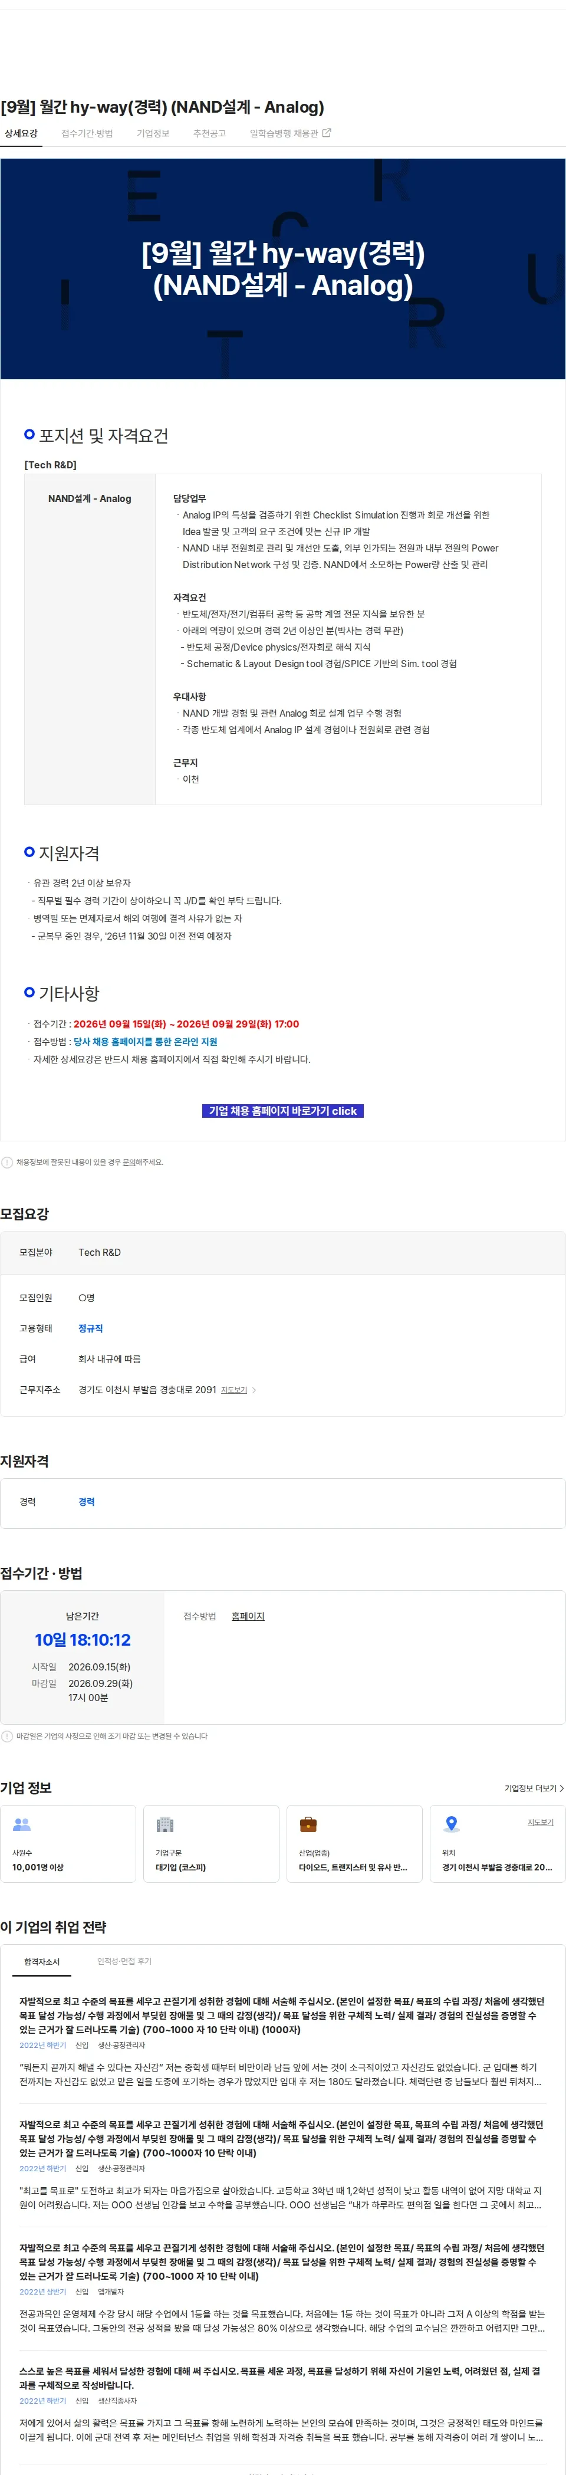Viewport: 566px width, 2475px height.
Task: Click the briefcase icon in 산업(업종) card
Action: coord(308,1824)
